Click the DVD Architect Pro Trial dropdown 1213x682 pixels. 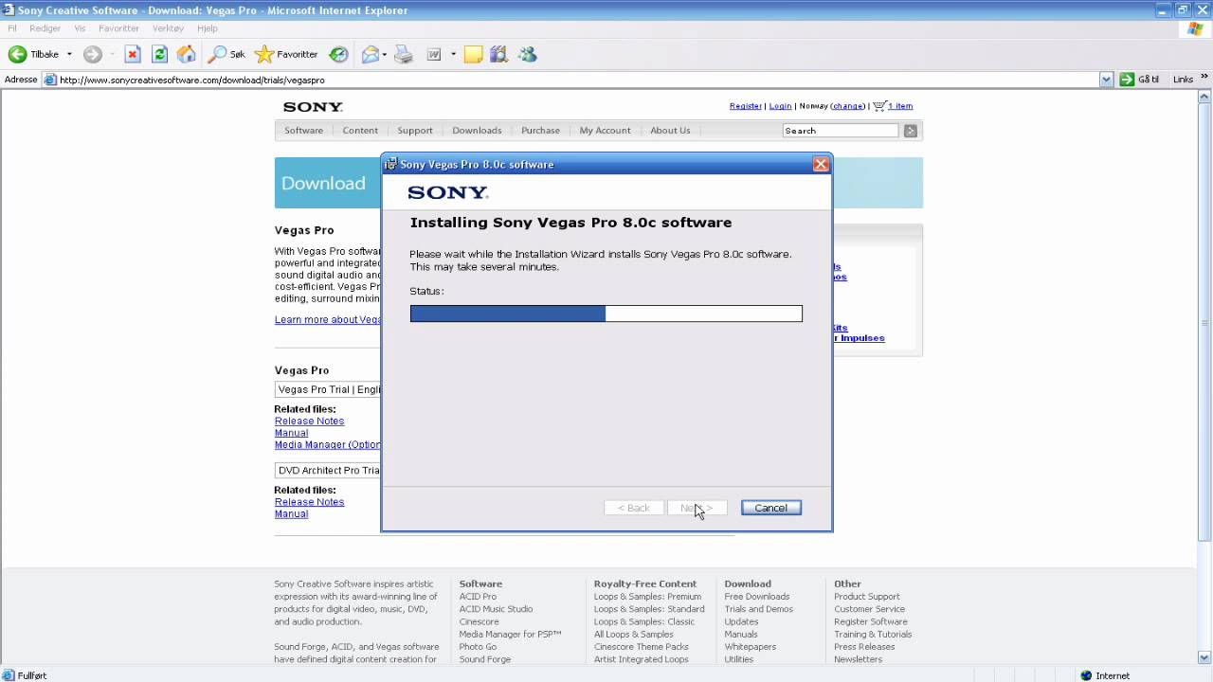[x=328, y=470]
